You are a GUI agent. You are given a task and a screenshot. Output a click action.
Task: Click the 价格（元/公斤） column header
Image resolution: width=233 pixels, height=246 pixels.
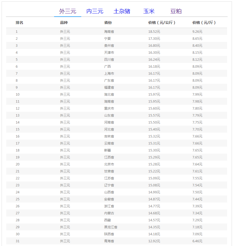coord(162,23)
